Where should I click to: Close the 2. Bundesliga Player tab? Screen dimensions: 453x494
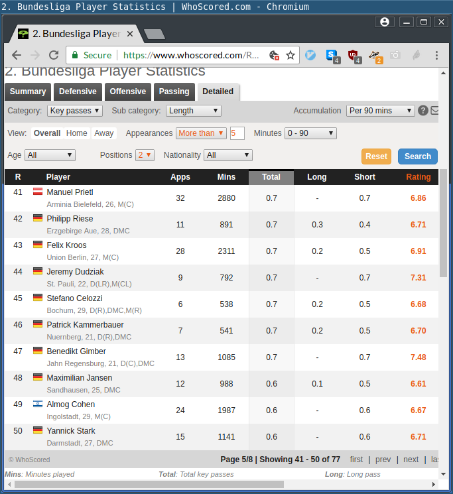130,34
